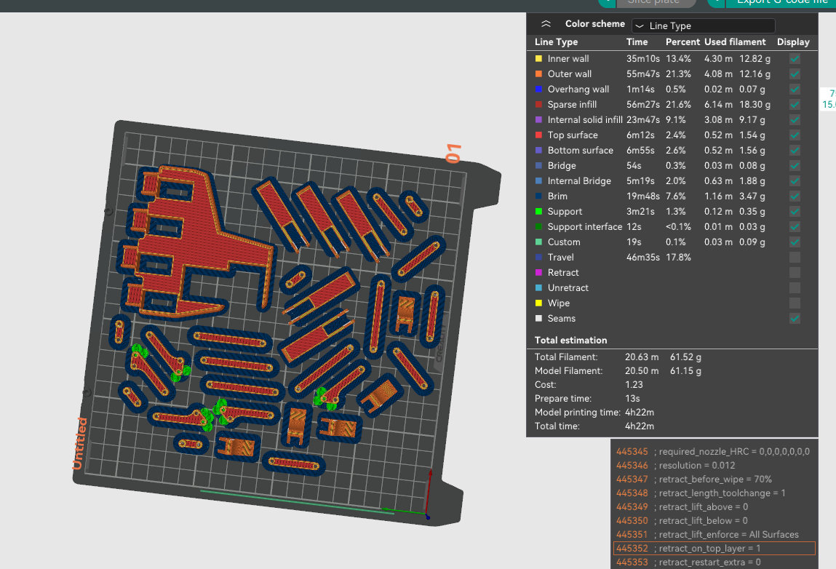Uncheck Outer wall display checkbox
The height and width of the screenshot is (569, 836).
click(x=795, y=74)
